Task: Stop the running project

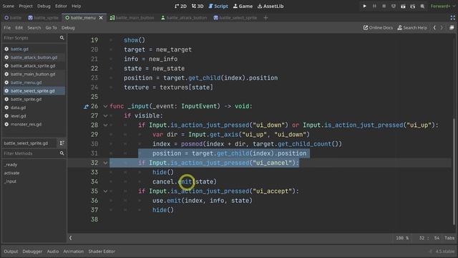Action: click(384, 6)
